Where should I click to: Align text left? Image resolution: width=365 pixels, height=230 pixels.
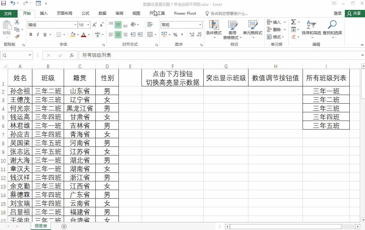click(x=111, y=35)
